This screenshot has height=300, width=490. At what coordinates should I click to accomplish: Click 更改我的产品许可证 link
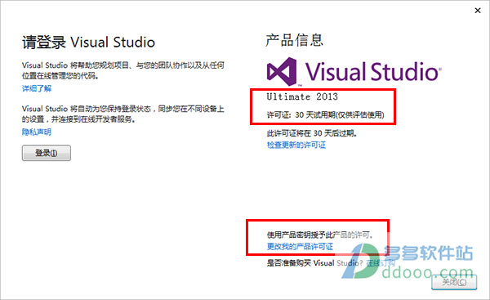[x=300, y=247]
